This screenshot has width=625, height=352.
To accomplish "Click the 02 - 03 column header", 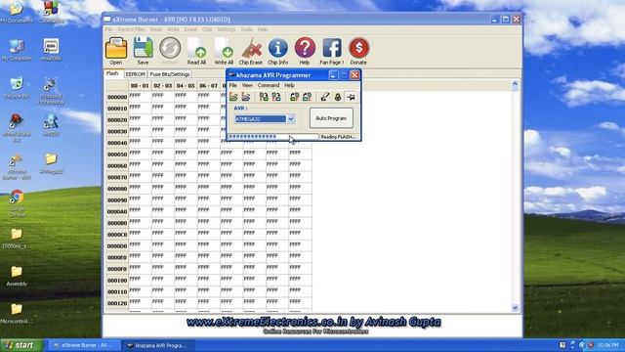I will 163,86.
